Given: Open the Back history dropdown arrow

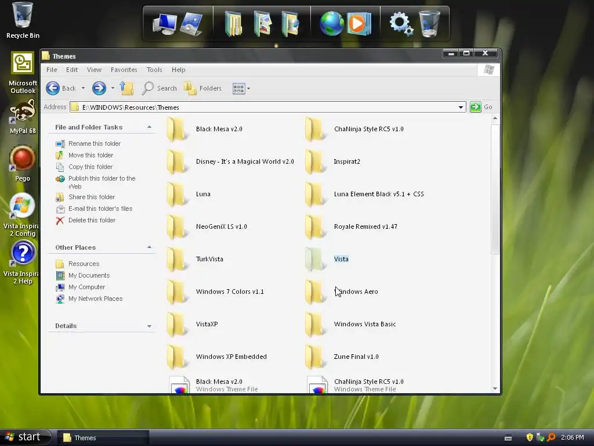Looking at the screenshot, I should [83, 88].
